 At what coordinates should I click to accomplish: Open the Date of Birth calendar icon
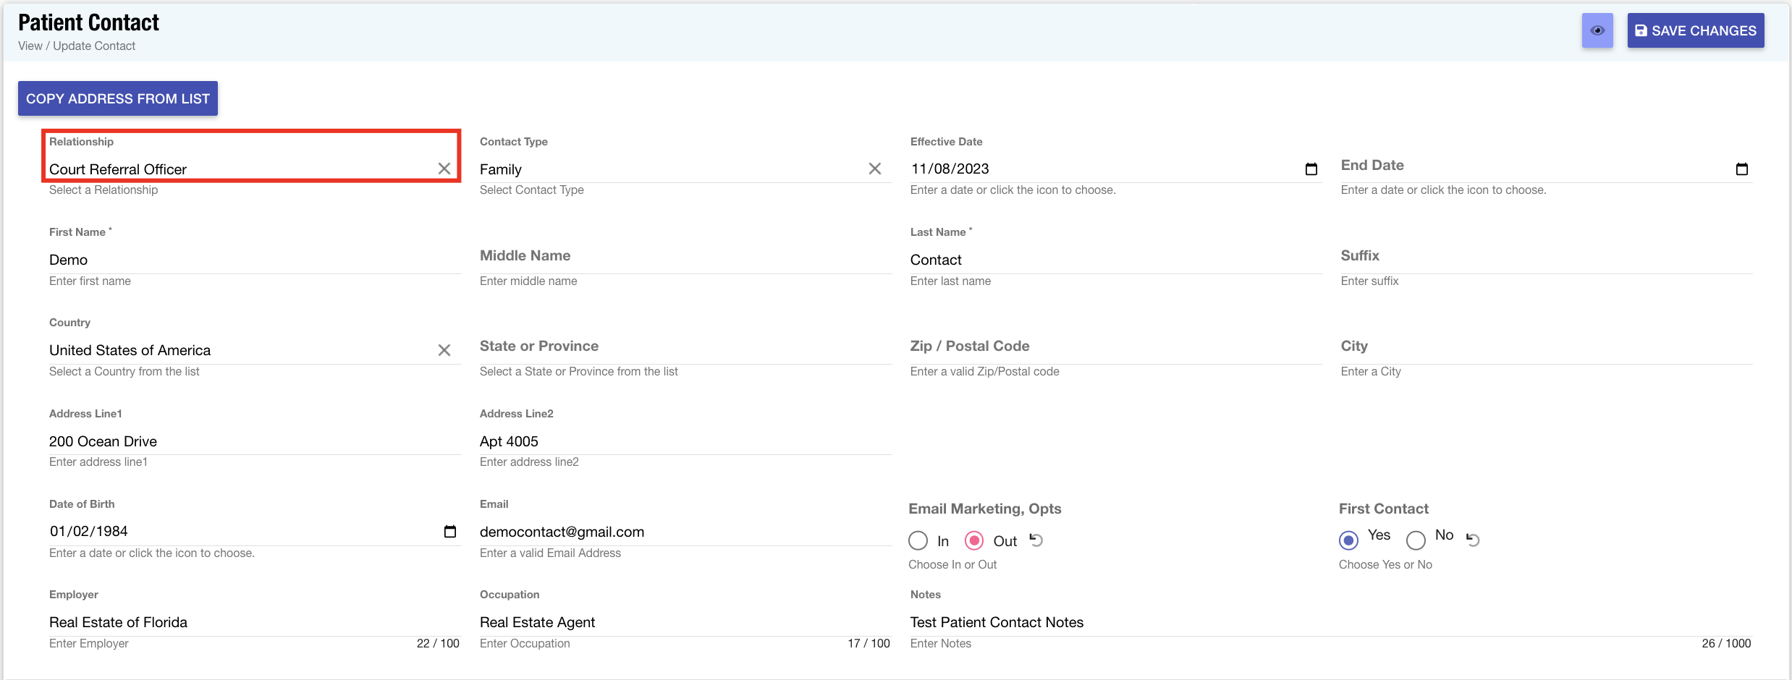coord(449,532)
